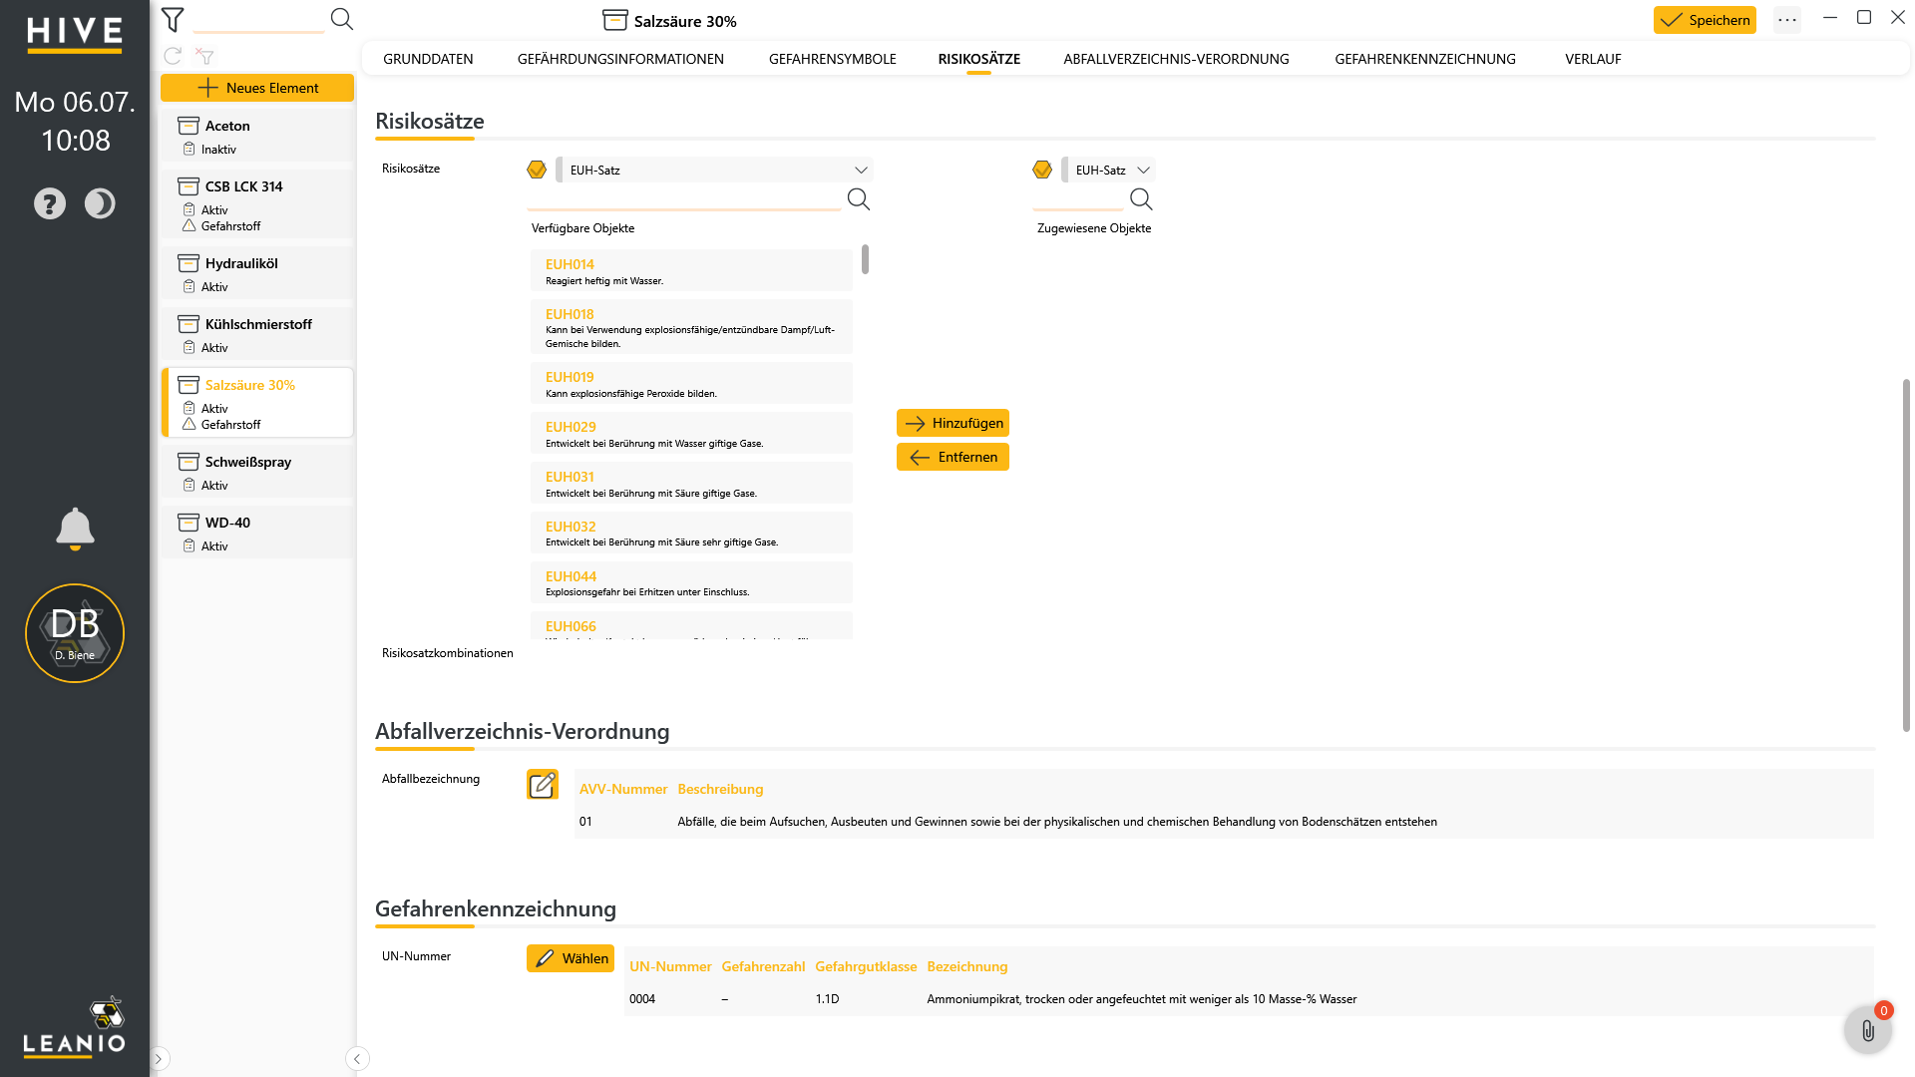Select Aceton in the element list
The image size is (1915, 1077).
[257, 136]
